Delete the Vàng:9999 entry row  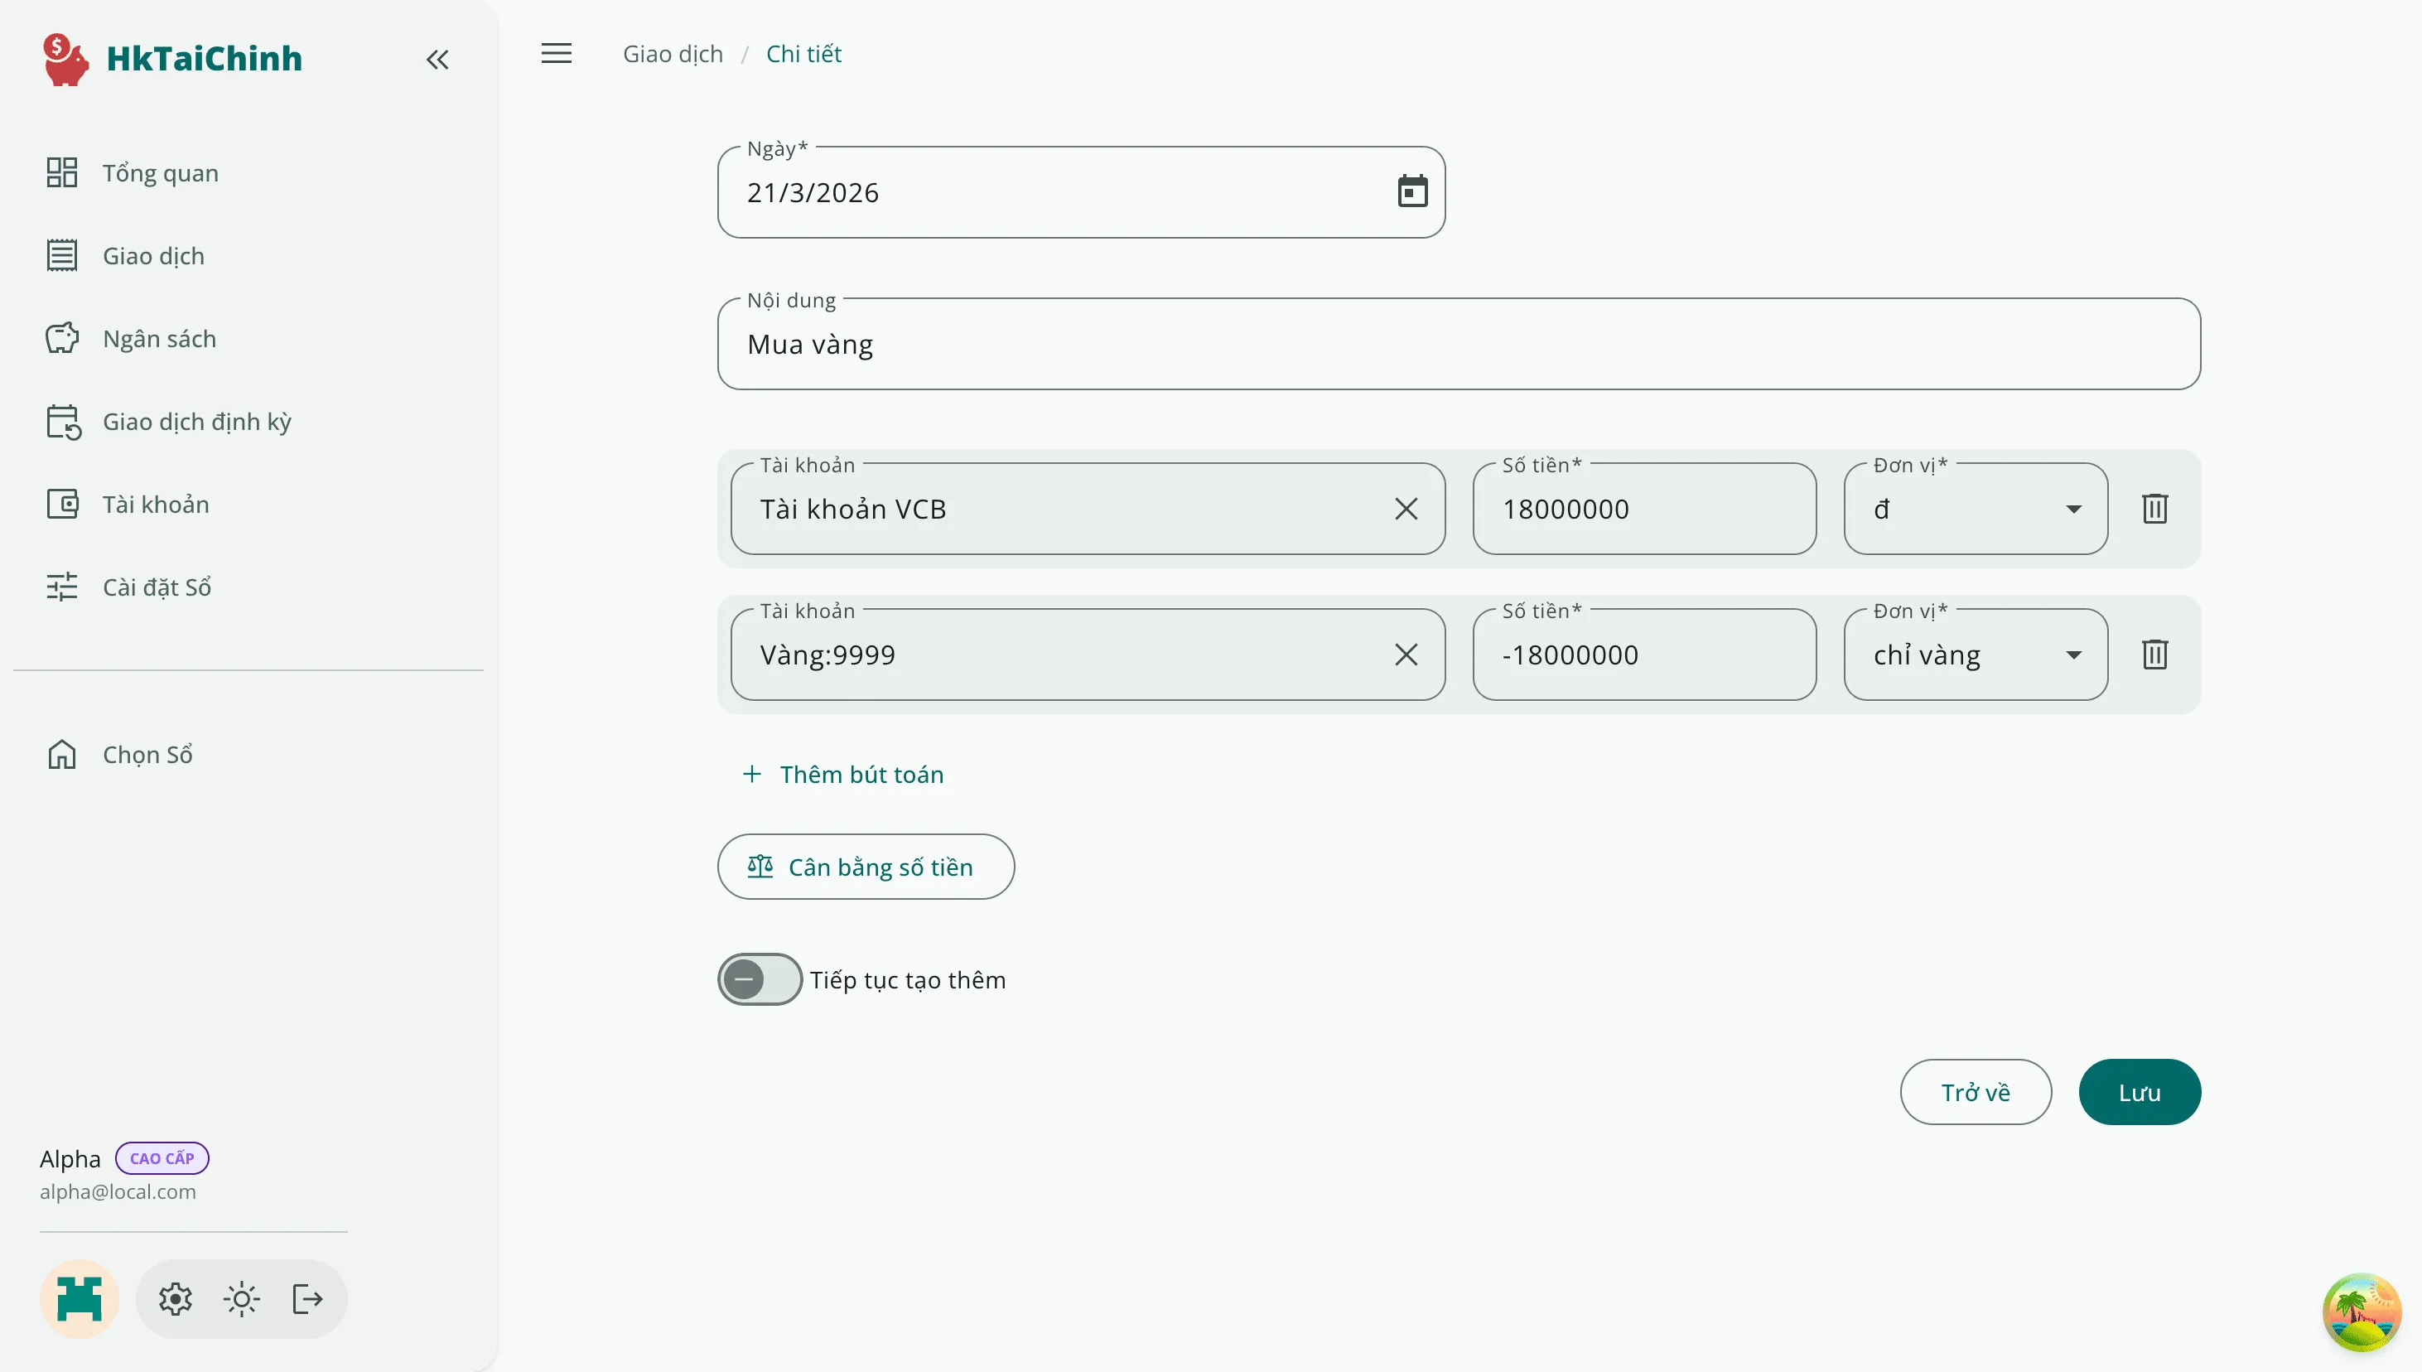(x=2154, y=654)
